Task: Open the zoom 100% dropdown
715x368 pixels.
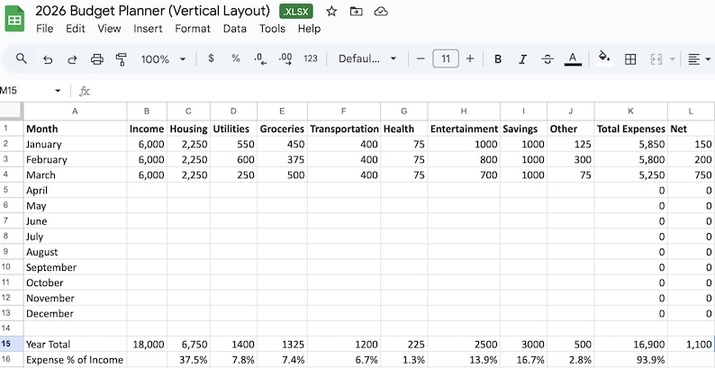Action: point(163,59)
